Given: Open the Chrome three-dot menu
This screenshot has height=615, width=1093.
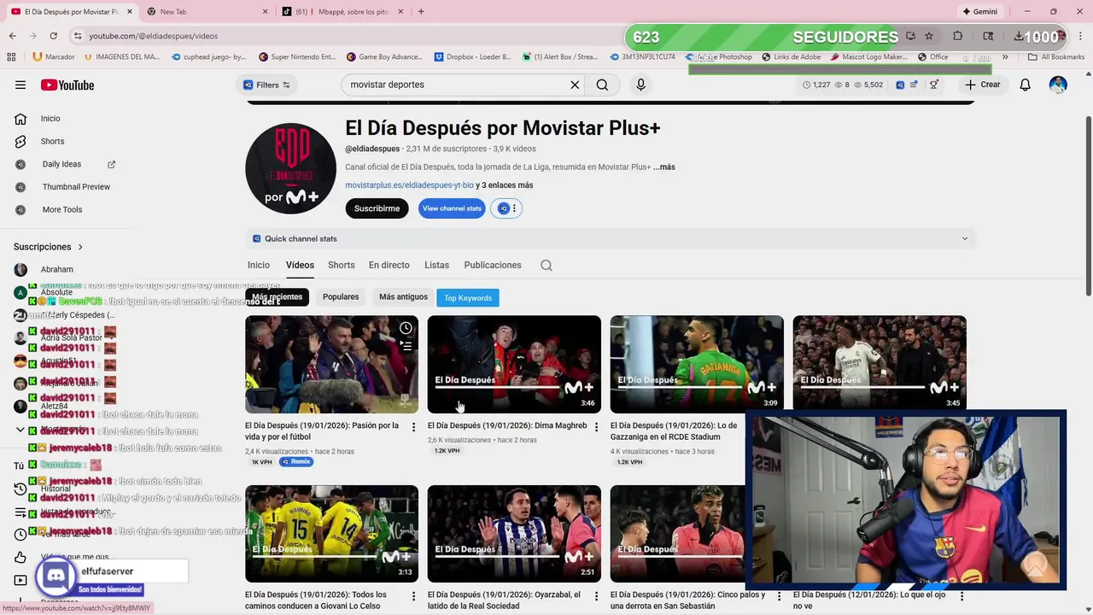Looking at the screenshot, I should pos(1080,36).
